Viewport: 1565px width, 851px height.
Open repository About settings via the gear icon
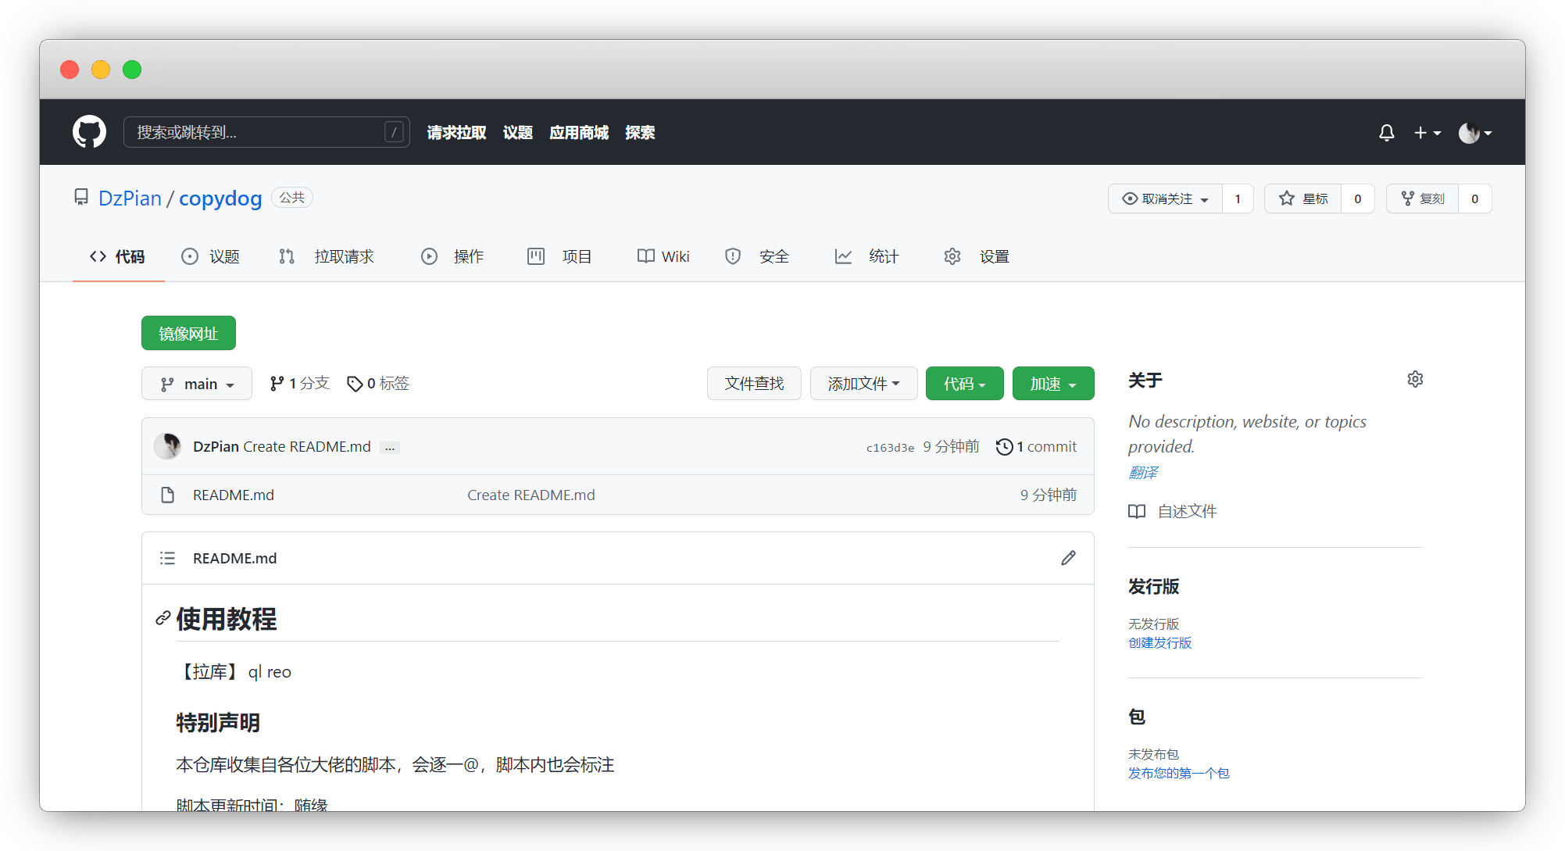1415,379
